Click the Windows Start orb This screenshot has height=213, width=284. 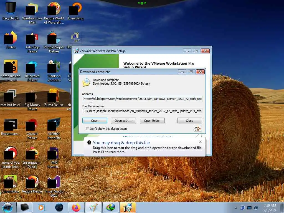point(7,207)
